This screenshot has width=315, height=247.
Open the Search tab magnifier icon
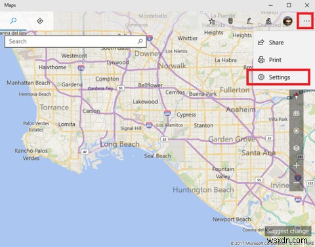tap(13, 21)
